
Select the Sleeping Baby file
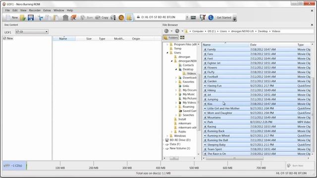coord(257,145)
